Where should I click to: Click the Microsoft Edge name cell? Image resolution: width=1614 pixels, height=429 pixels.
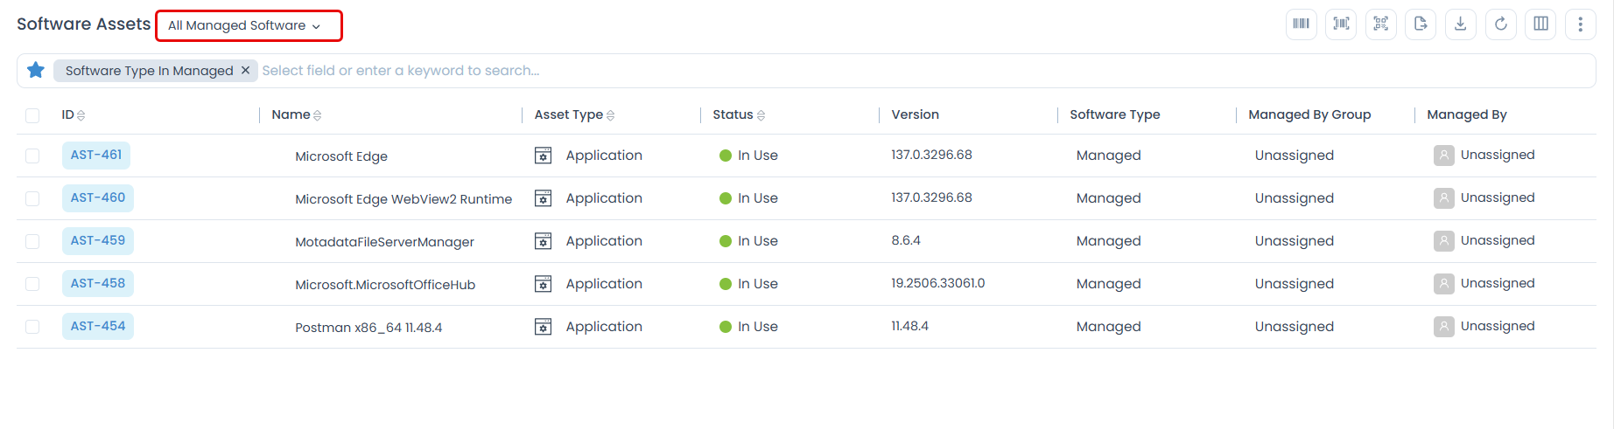[x=341, y=156]
